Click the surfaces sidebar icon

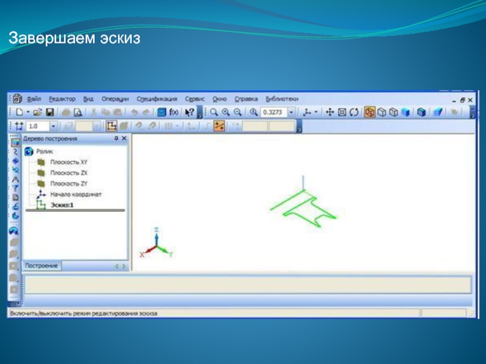coord(15,161)
